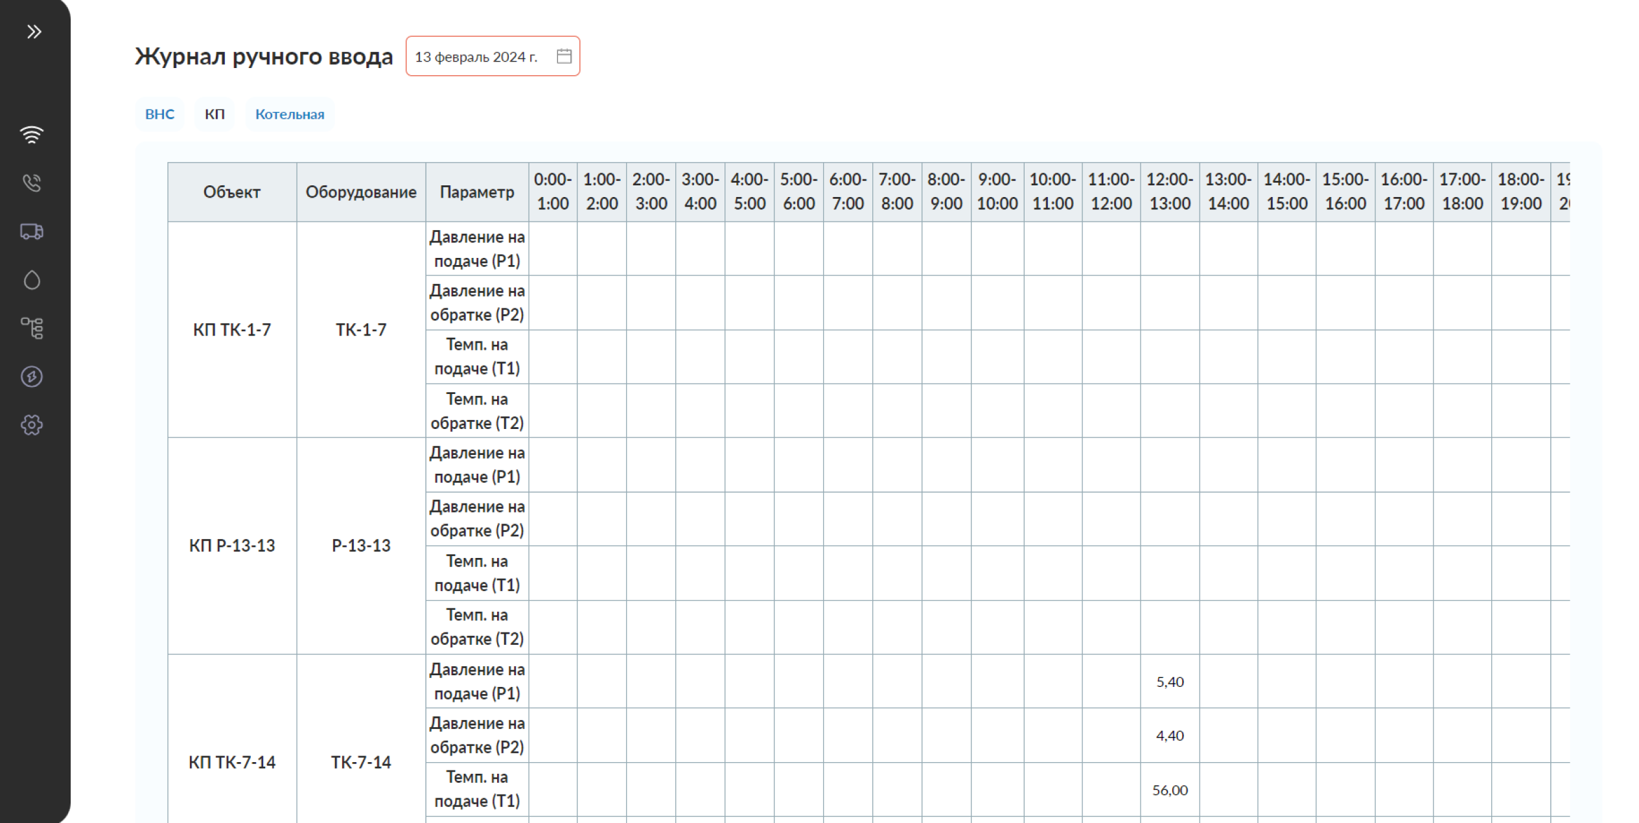The image size is (1639, 823).
Task: Open the date picker showing 13 февраль 2024
Action: click(476, 56)
